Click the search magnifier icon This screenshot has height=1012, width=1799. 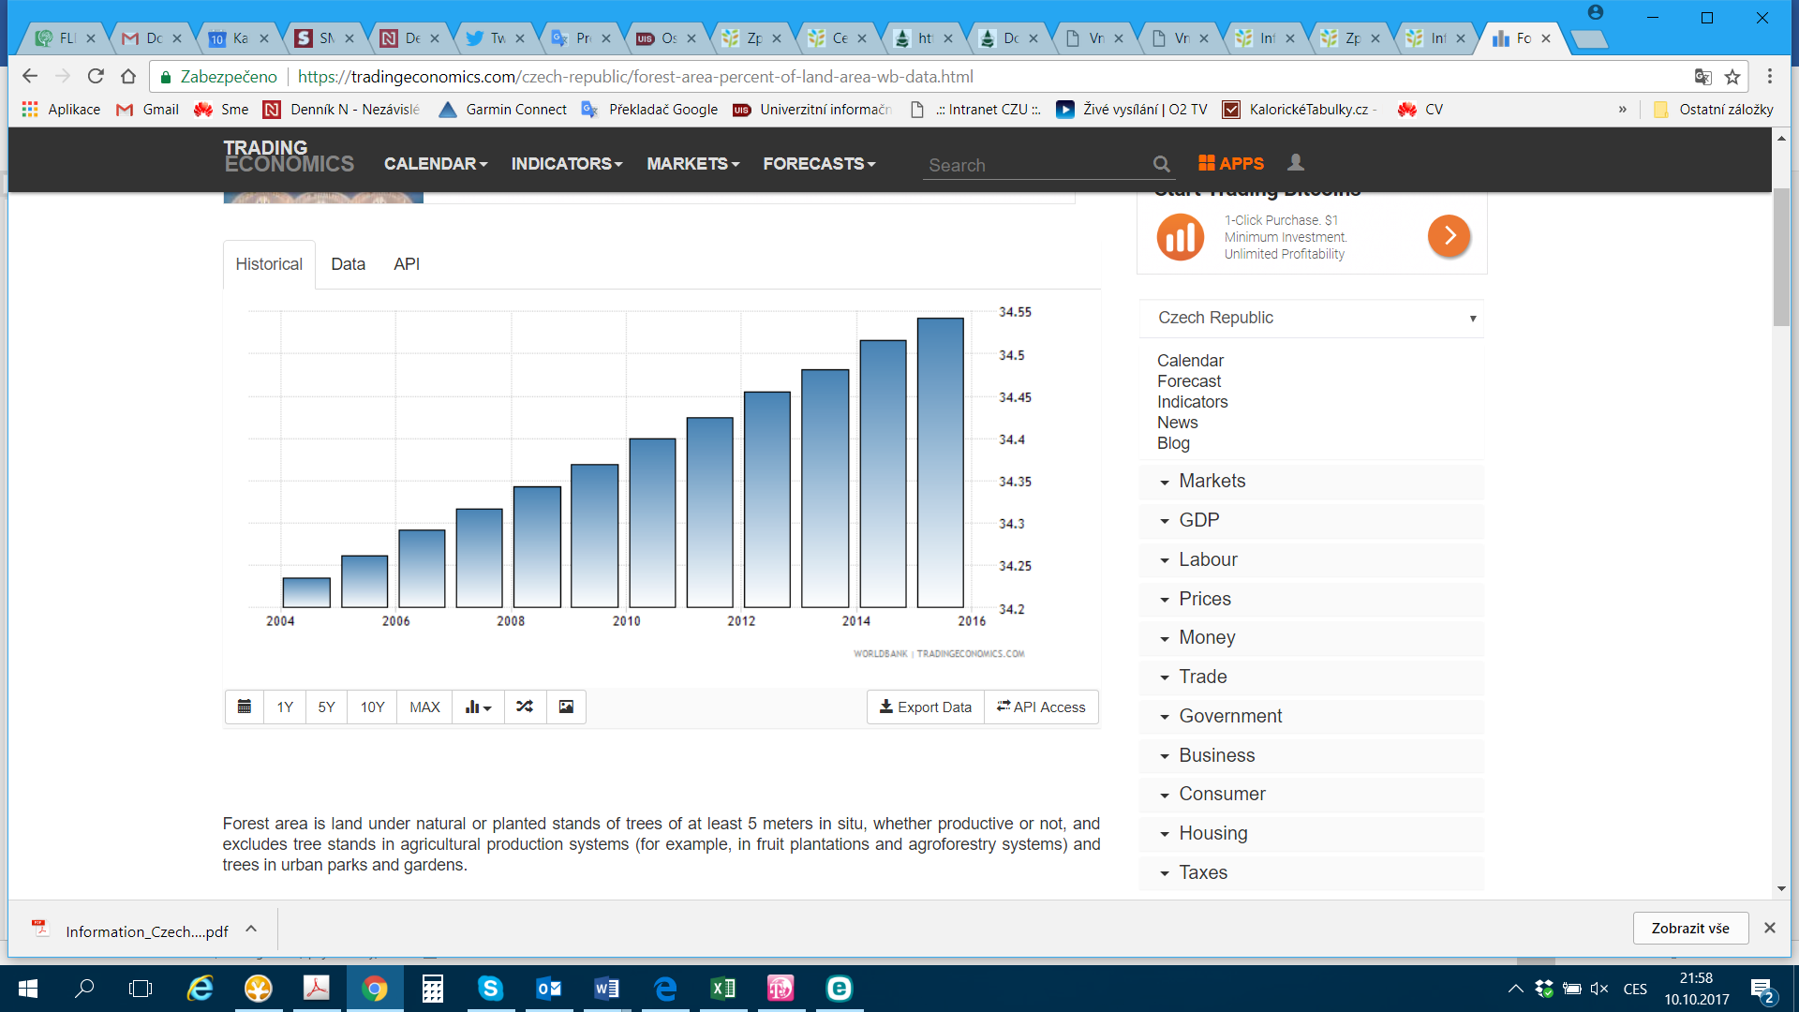(1161, 164)
